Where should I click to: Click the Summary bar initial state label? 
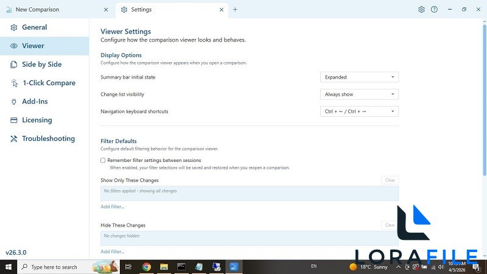pos(128,77)
